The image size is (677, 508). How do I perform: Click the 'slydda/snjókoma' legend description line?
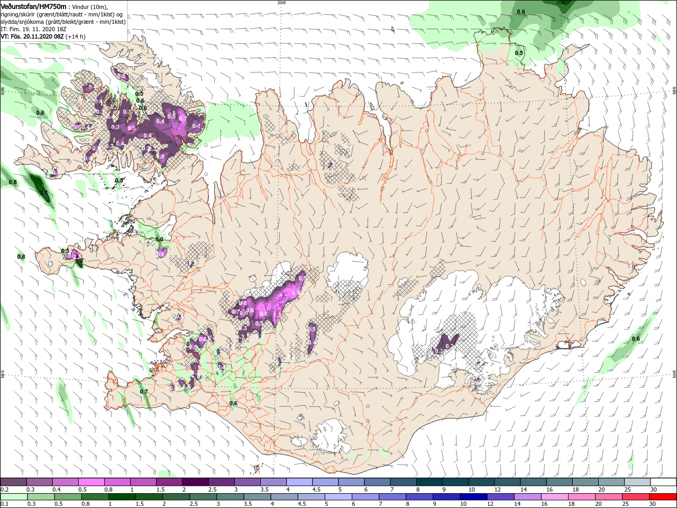[63, 22]
